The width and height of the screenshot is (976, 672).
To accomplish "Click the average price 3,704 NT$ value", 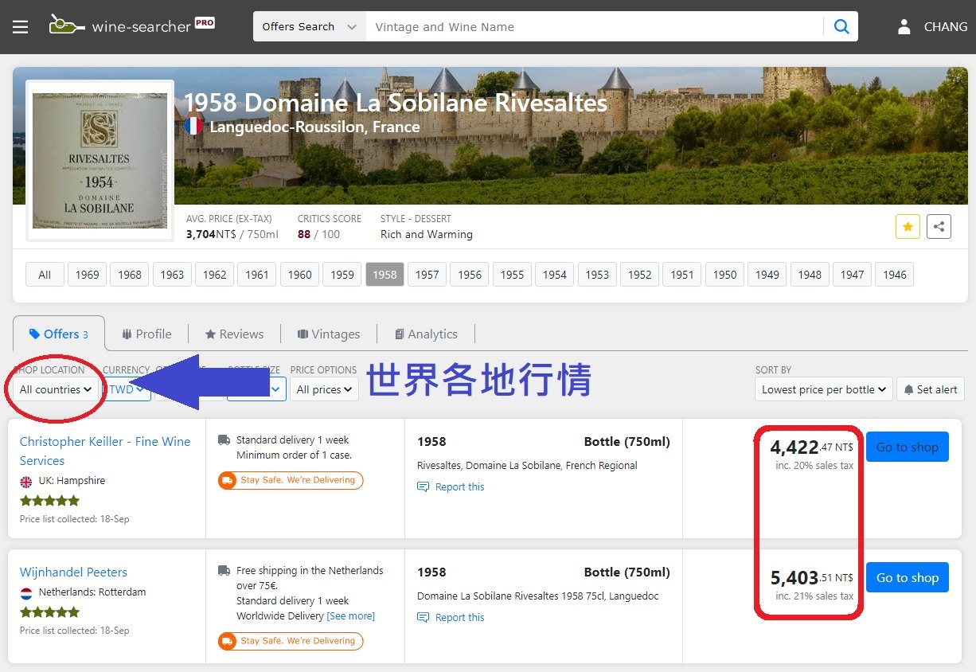I will (232, 234).
